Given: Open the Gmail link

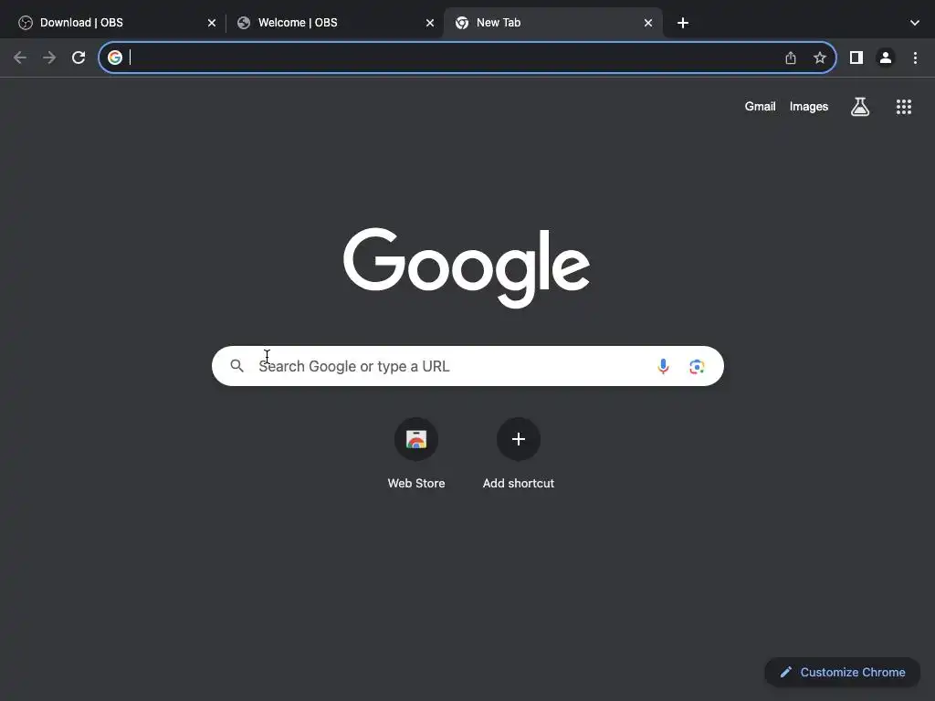Looking at the screenshot, I should 761,107.
